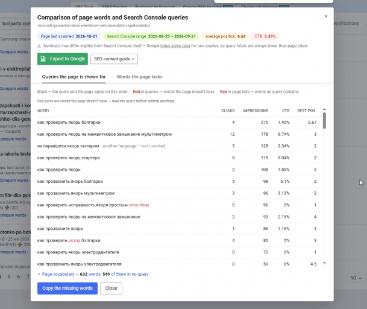This screenshot has height=309, width=367.
Task: Click the table scrollbar up arrow
Action: click(x=324, y=109)
